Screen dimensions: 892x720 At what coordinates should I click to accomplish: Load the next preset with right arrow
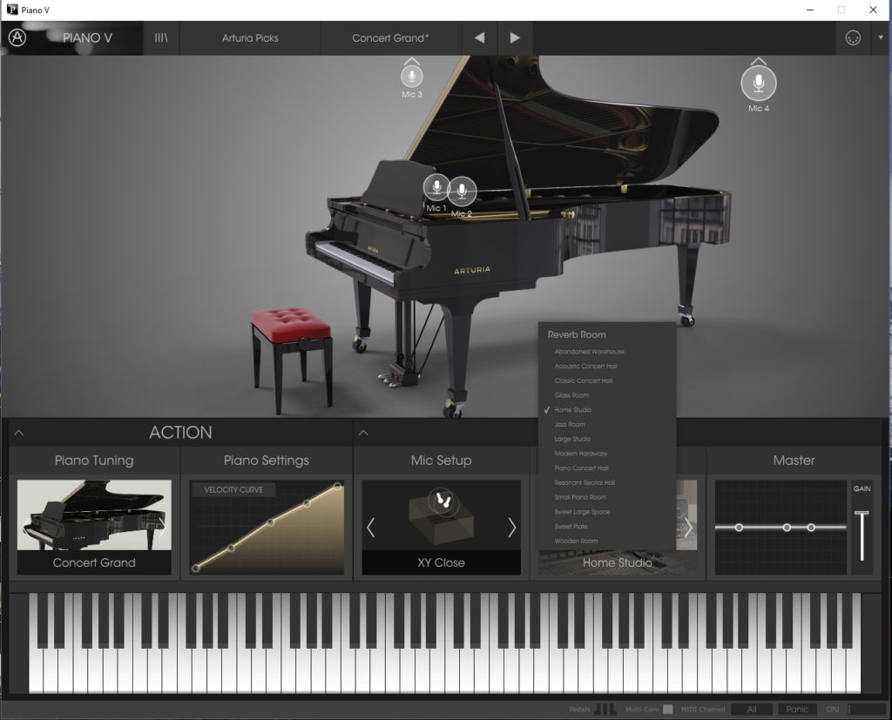(515, 37)
